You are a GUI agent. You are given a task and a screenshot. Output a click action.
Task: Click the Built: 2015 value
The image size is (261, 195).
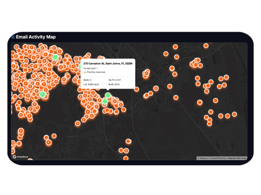(114, 84)
